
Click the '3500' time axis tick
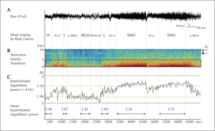(x=119, y=122)
